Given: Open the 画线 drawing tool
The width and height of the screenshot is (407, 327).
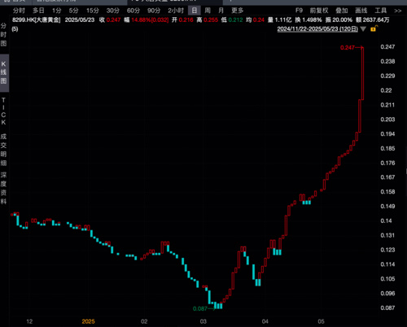Looking at the screenshot, I should click(361, 11).
